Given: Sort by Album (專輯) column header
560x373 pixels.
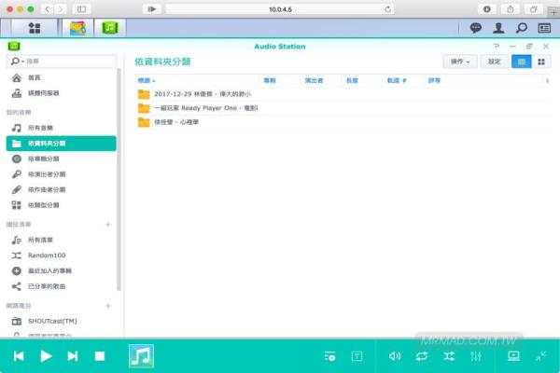Looking at the screenshot, I should 270,81.
